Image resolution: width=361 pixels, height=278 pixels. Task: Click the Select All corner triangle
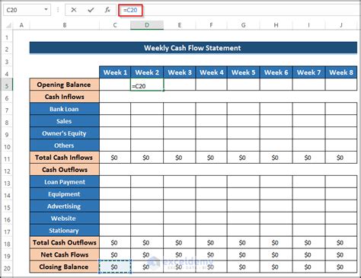tap(8, 25)
